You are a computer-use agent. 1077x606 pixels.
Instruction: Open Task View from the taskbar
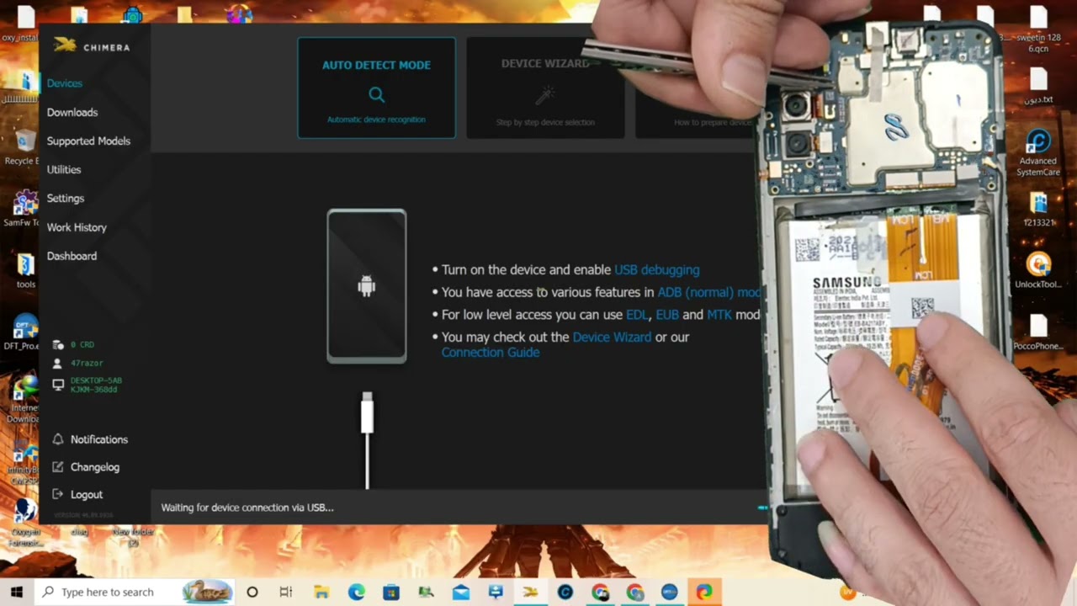point(286,592)
